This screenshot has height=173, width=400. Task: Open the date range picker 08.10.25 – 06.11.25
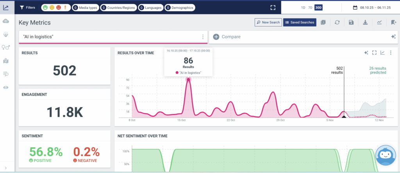[371, 7]
